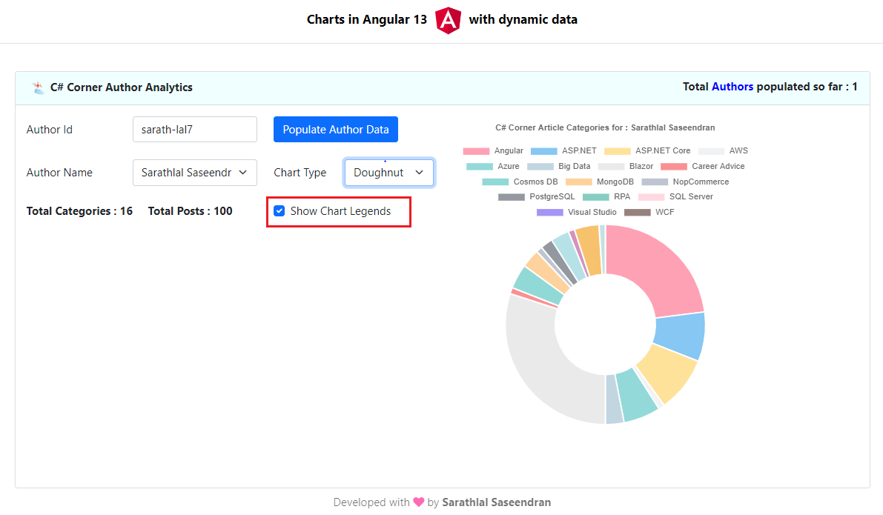Click the chart title C# Corner Article Categories
The width and height of the screenshot is (883, 515).
(x=606, y=127)
